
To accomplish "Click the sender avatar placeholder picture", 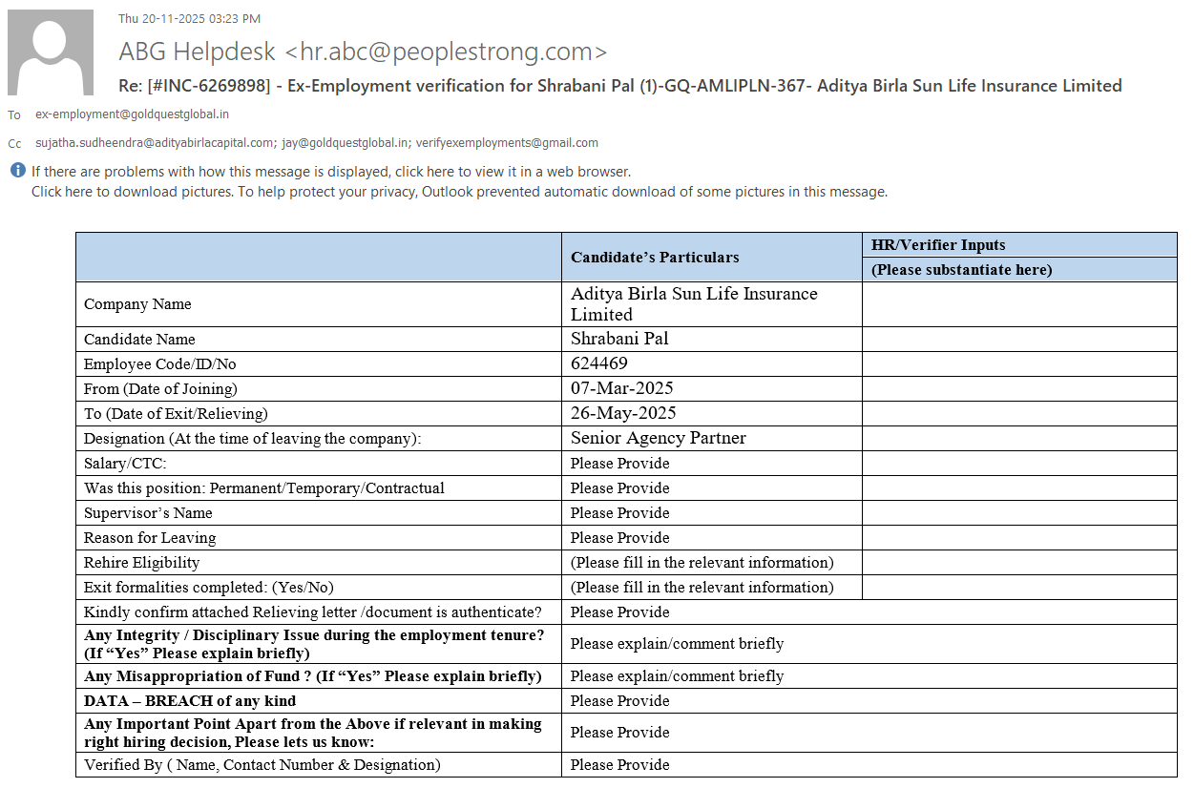I will 51,52.
